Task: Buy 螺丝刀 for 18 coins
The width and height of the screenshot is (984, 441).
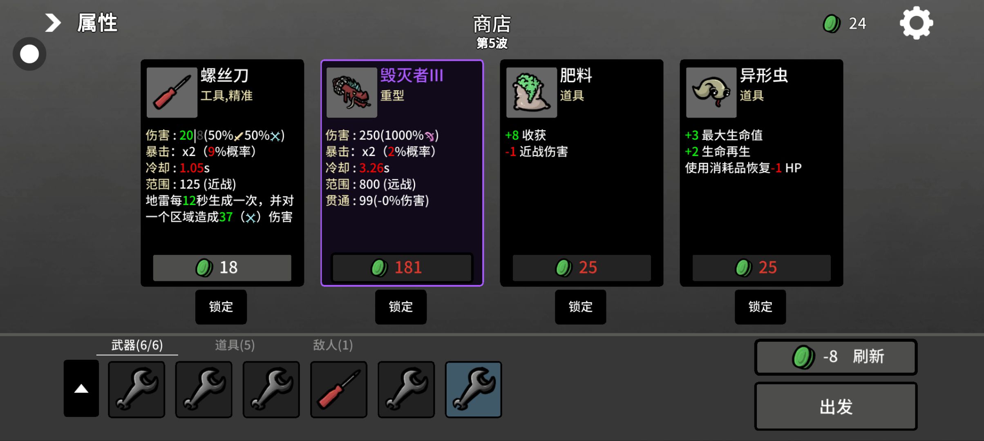Action: pyautogui.click(x=222, y=267)
